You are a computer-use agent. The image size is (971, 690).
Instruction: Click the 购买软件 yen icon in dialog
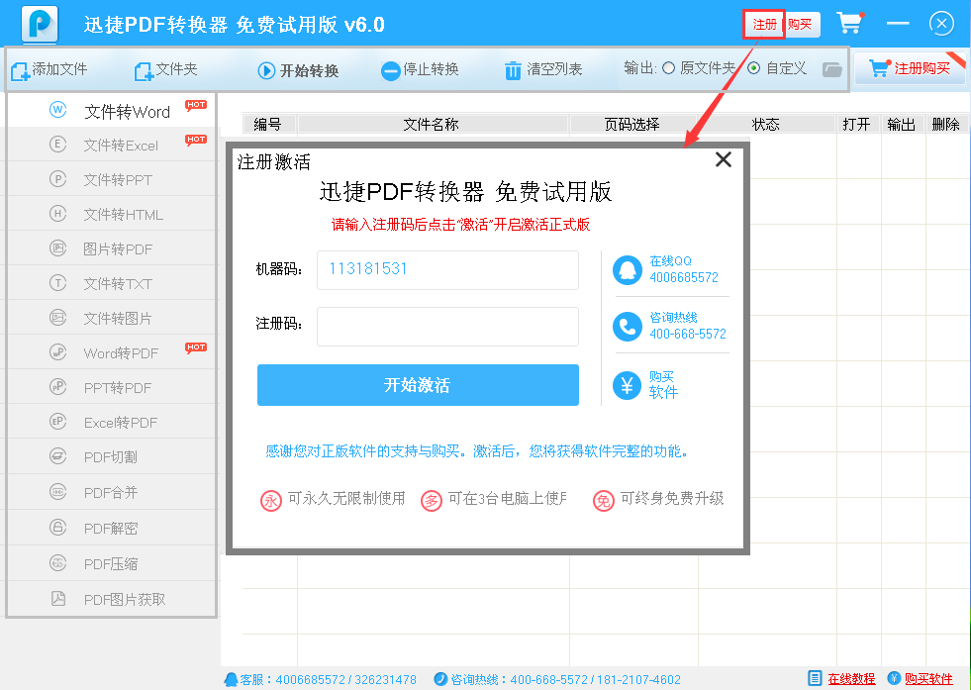[x=628, y=385]
